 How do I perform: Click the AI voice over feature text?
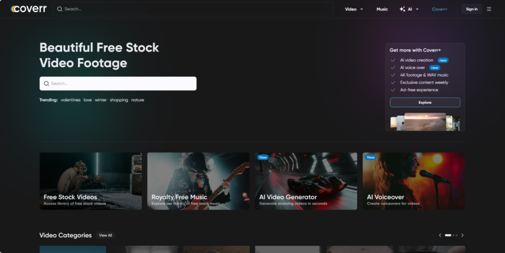pyautogui.click(x=412, y=68)
